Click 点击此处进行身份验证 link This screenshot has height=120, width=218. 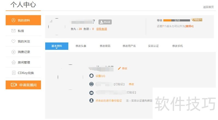(108, 101)
